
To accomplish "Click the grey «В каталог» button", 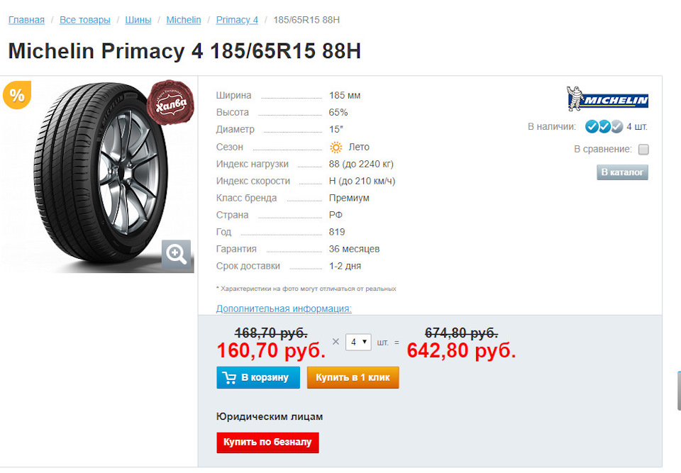I will click(x=622, y=172).
